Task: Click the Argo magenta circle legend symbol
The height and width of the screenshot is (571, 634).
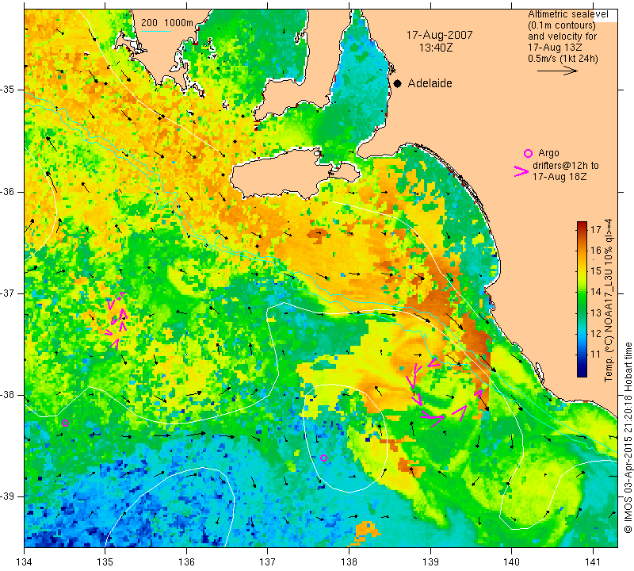Action: click(528, 153)
